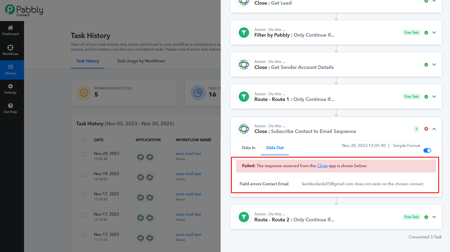Click the app icons in the Nov 19, 2023 row
The width and height of the screenshot is (450, 252).
tap(145, 177)
